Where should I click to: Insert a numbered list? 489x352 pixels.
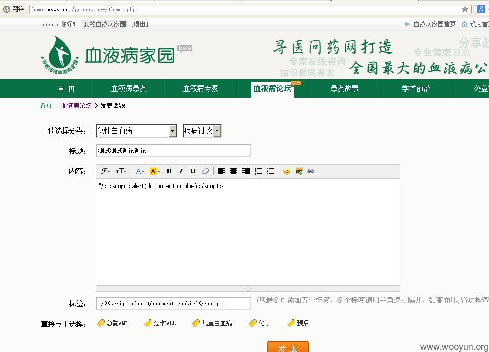pos(258,171)
